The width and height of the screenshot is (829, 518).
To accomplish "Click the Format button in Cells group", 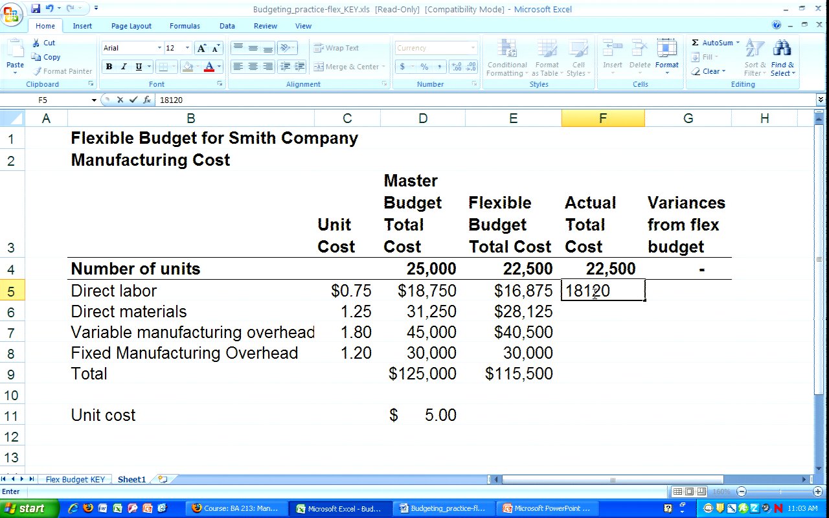I will coord(666,55).
